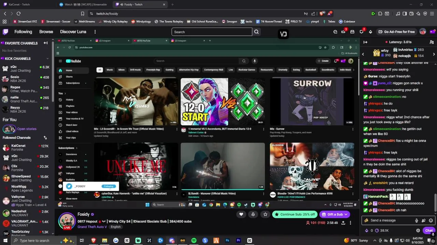Click the purple Chat send button

click(x=429, y=230)
